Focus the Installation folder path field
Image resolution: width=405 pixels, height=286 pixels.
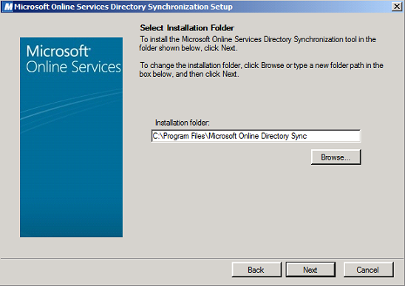pyautogui.click(x=256, y=136)
